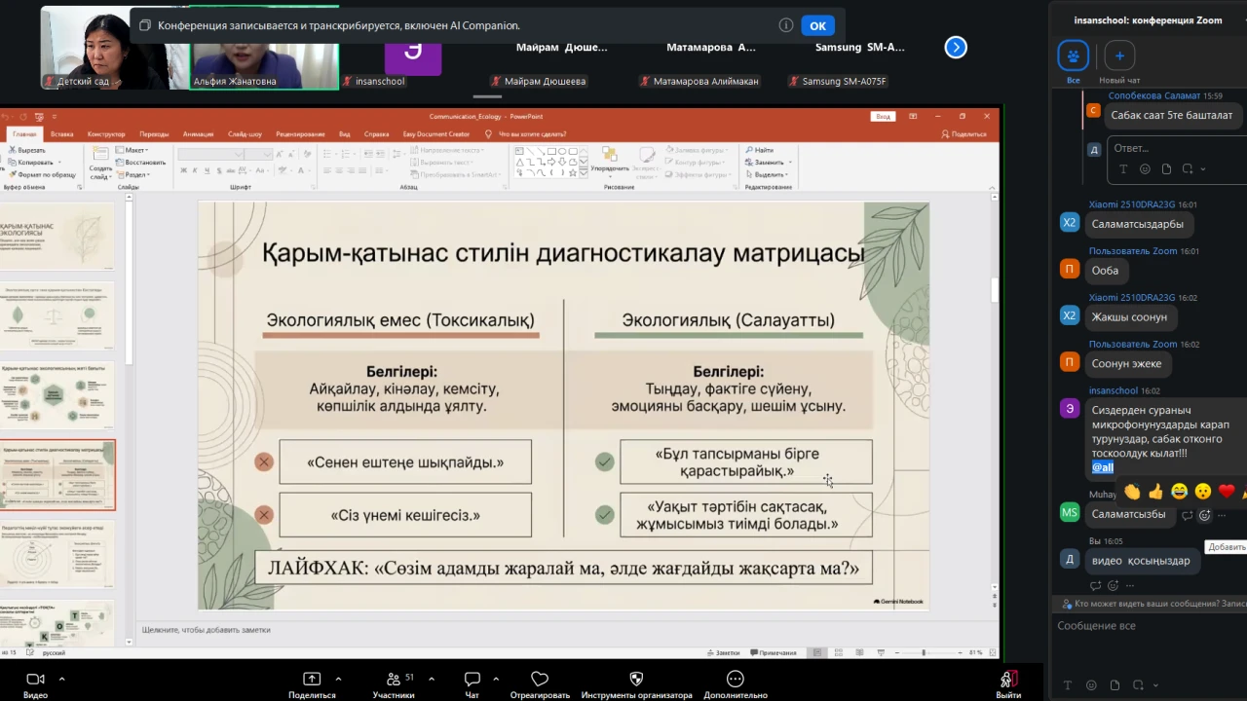Click the emoji icon in reply box
Viewport: 1247px width, 701px height.
1145,168
